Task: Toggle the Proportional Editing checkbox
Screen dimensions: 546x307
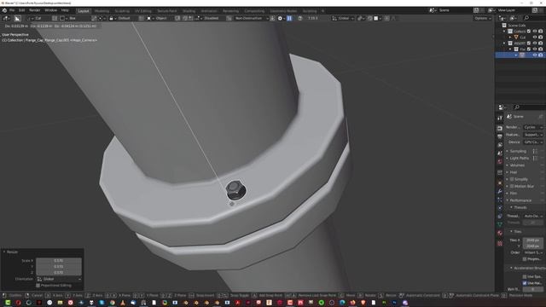Action: coord(38,286)
